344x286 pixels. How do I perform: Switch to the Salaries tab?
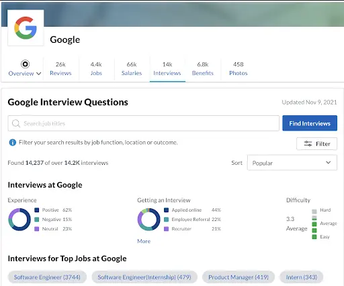pos(132,69)
